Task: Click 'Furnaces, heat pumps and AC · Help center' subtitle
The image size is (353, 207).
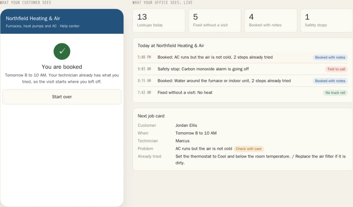Action: [x=43, y=26]
